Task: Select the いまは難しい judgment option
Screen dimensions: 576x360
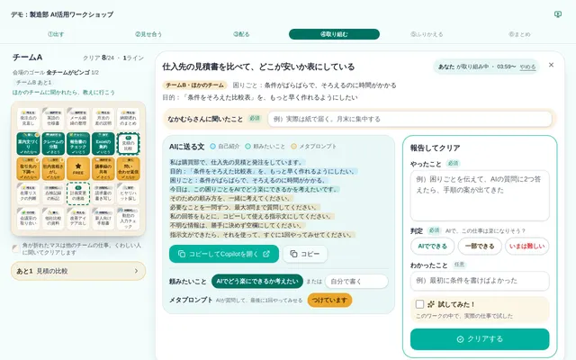Action: (x=527, y=246)
